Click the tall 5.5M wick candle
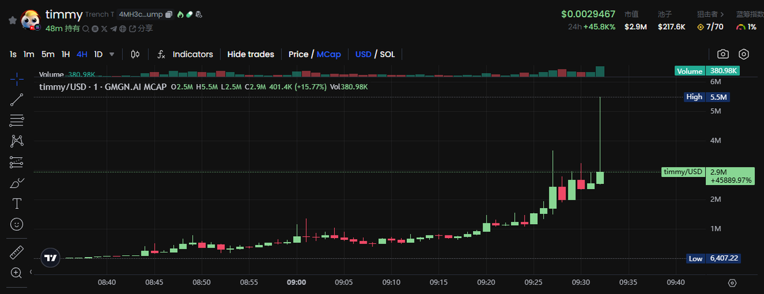Image resolution: width=764 pixels, height=294 pixels. 600,141
